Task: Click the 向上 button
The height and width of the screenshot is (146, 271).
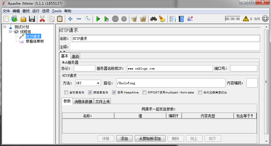Action: 194,139
